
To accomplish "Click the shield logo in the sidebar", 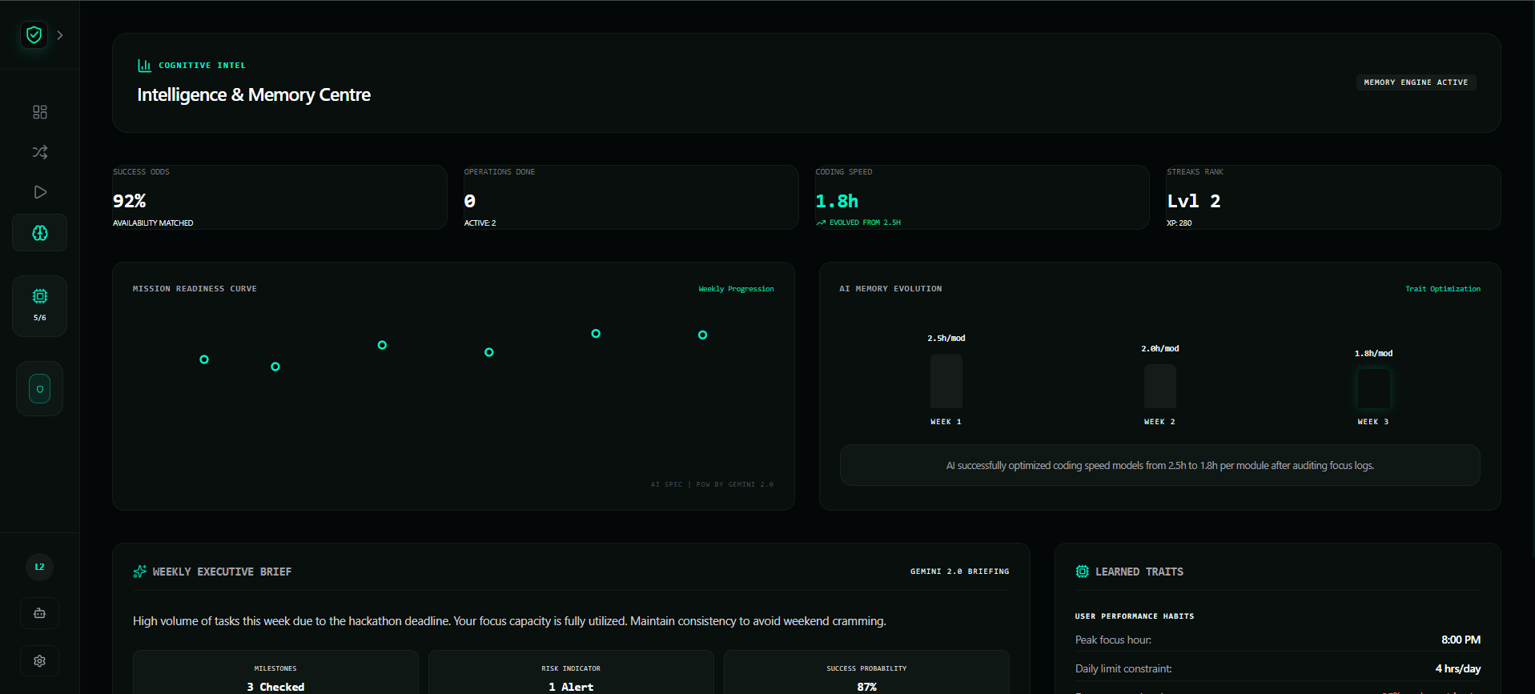I will pos(34,35).
